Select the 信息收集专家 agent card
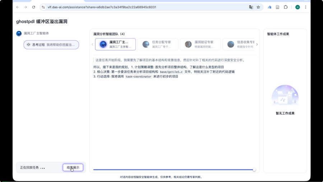This screenshot has height=182, width=323. pos(238,44)
